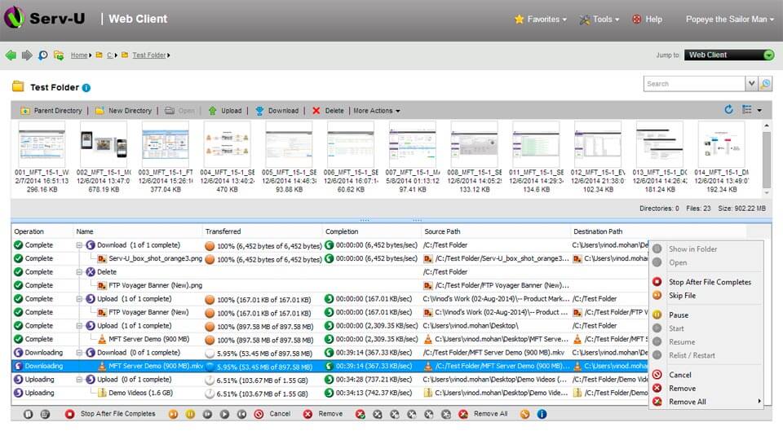Collapse the Download (1 of 1 complete) tree node
Screen dimensions: 783x440
pos(79,245)
